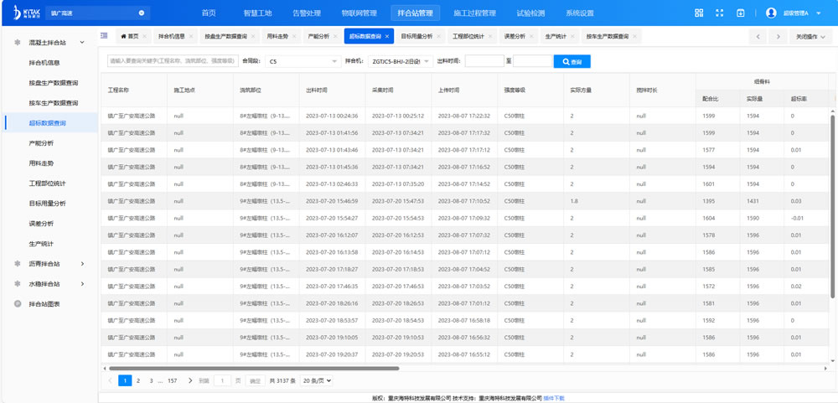
Task: Click the blue 查询 search button
Action: [x=577, y=61]
